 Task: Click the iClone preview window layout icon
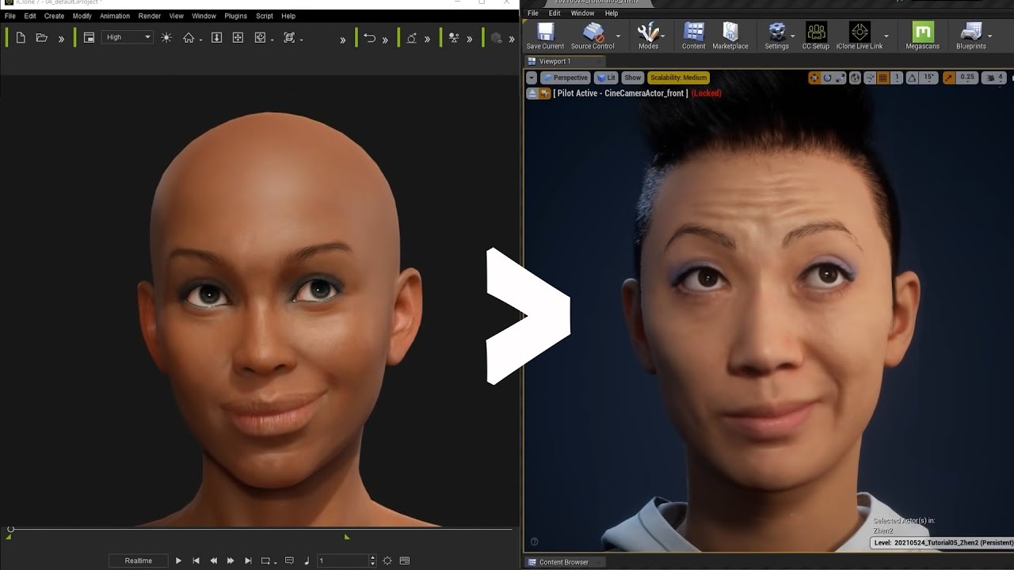[x=90, y=38]
